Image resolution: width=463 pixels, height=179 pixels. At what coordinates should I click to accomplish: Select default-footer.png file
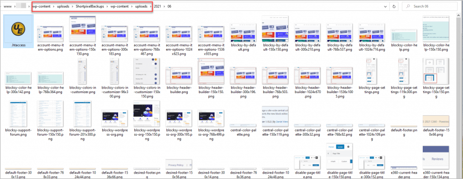[404, 126]
